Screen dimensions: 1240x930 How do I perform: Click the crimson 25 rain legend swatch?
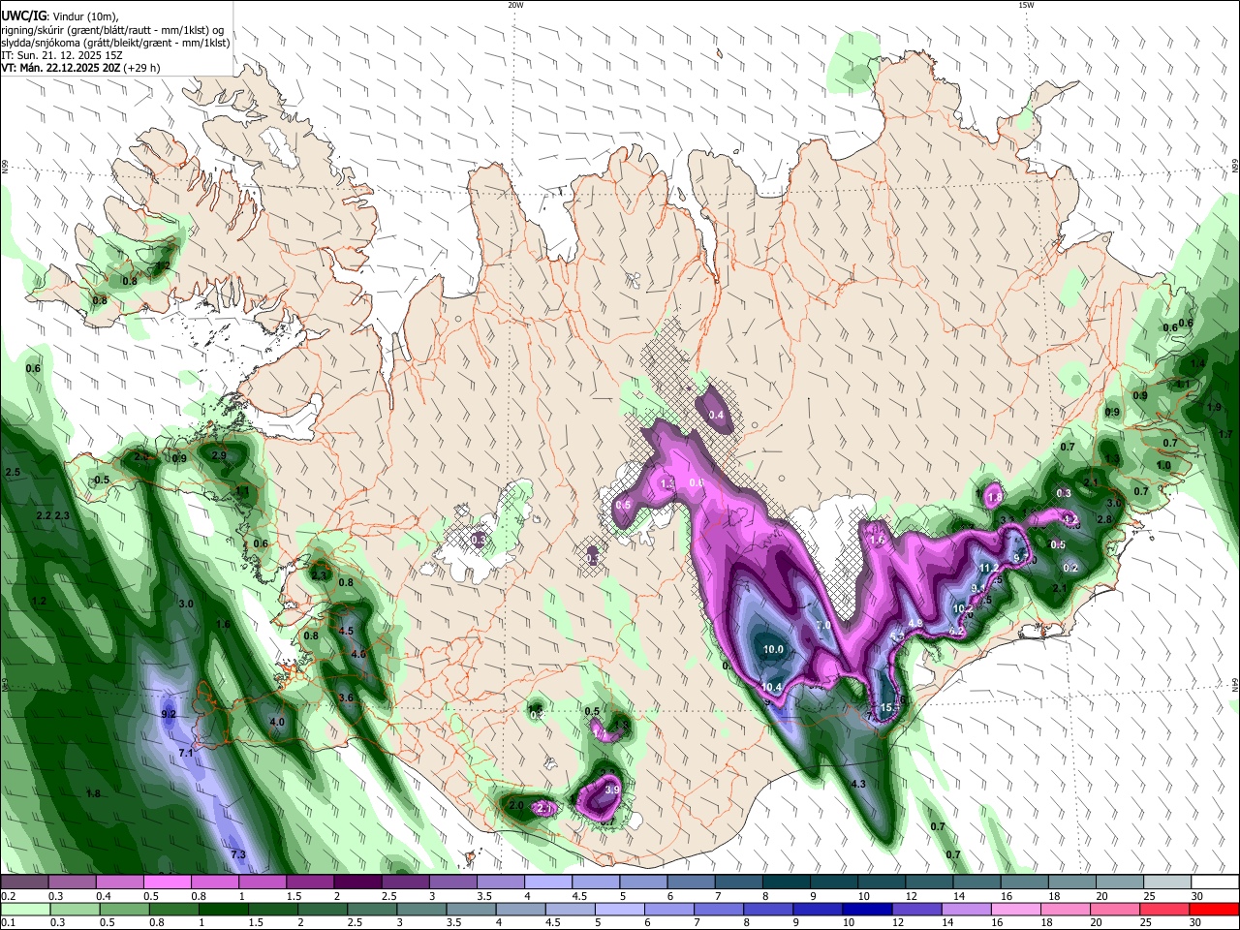tap(1164, 909)
